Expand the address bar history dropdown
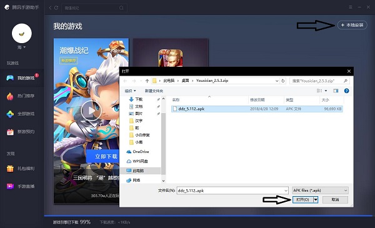The width and height of the screenshot is (375, 228). click(x=277, y=81)
